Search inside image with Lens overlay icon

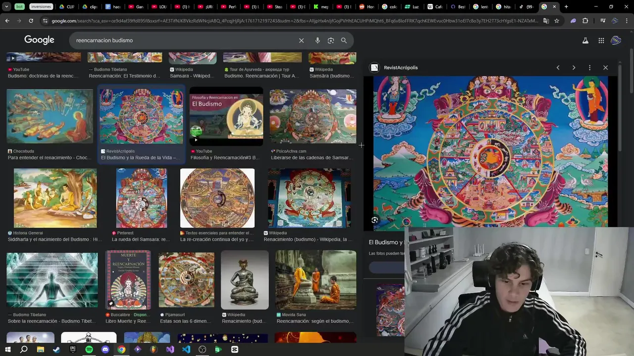(375, 220)
